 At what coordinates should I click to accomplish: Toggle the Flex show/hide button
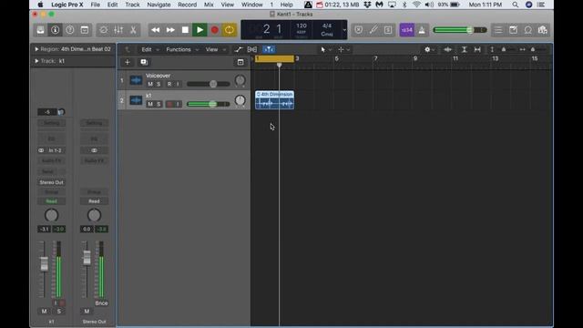click(x=252, y=49)
